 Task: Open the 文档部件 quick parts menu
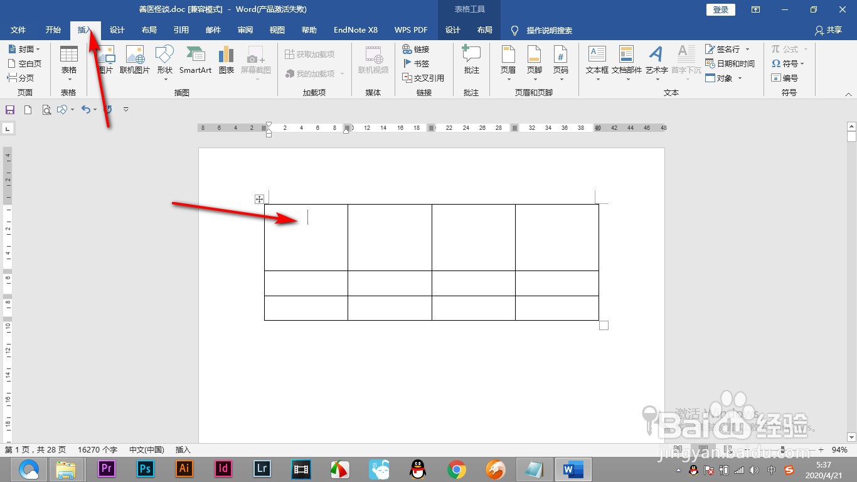627,63
